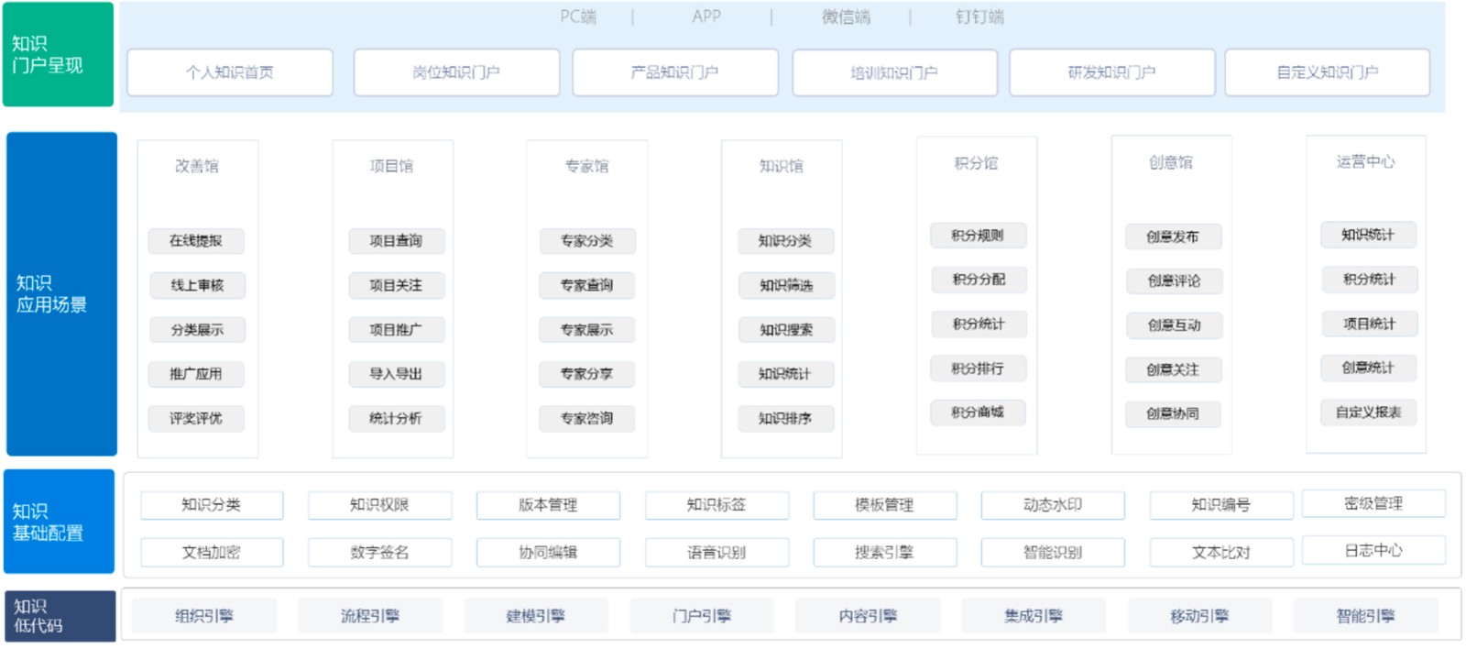Select the 智能引擎 box
Image resolution: width=1466 pixels, height=649 pixels.
pyautogui.click(x=1365, y=616)
